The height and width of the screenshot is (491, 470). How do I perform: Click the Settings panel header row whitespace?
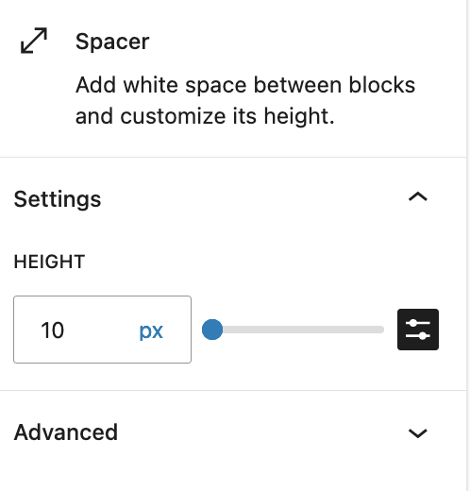tap(252, 198)
